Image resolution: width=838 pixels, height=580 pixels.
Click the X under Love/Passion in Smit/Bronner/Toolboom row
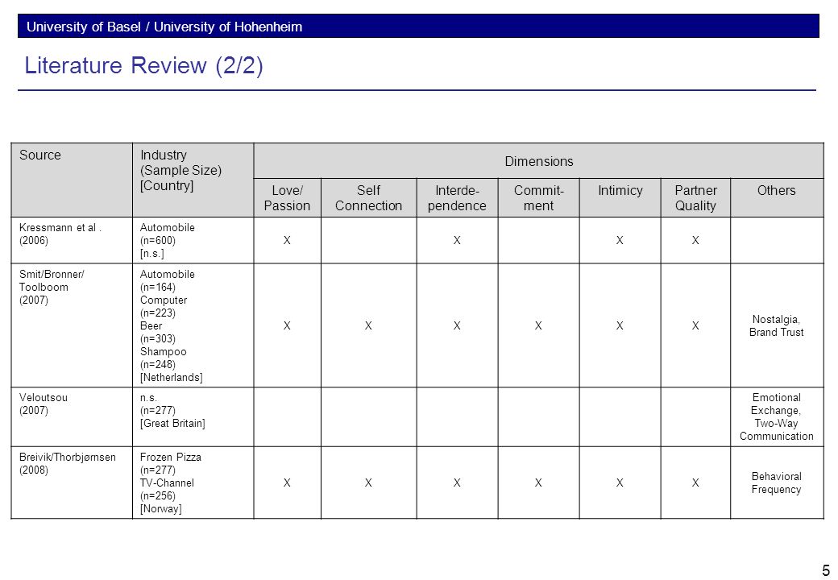(287, 325)
